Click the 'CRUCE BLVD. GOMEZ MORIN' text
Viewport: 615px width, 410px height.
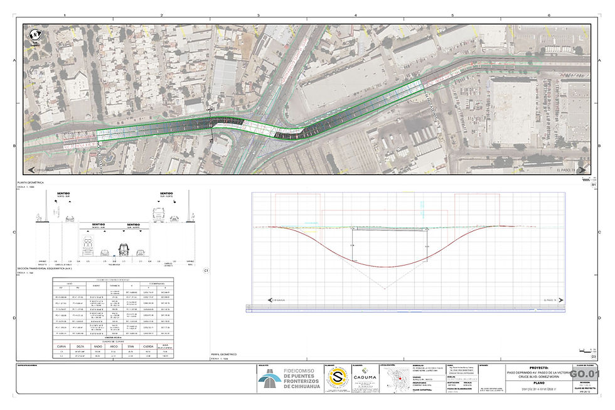pos(538,377)
